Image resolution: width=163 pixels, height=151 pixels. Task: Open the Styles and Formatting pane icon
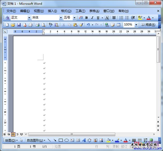point(7,18)
